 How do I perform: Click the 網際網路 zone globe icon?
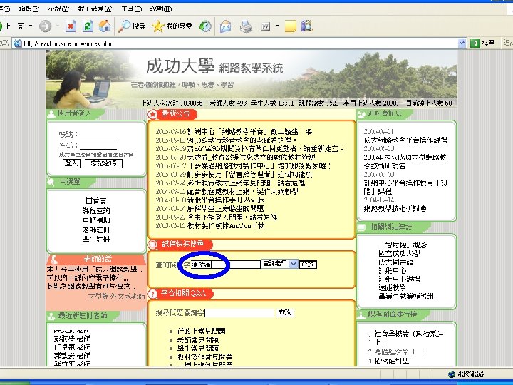(x=452, y=374)
